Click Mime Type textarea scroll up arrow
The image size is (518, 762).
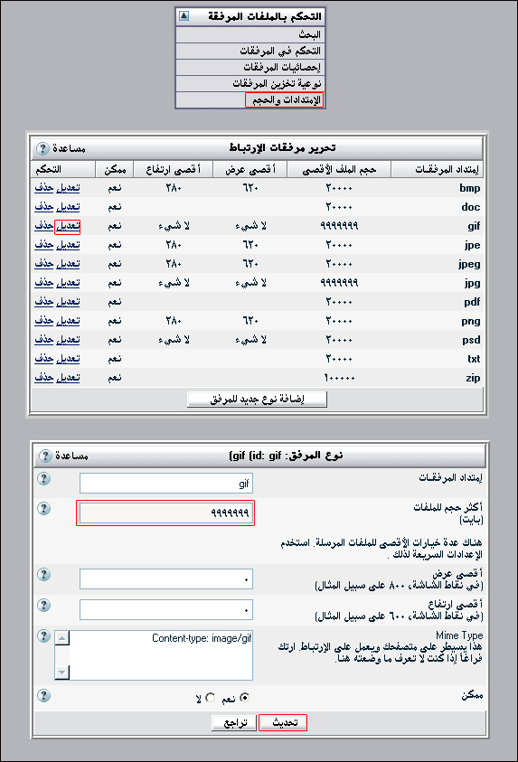click(62, 637)
